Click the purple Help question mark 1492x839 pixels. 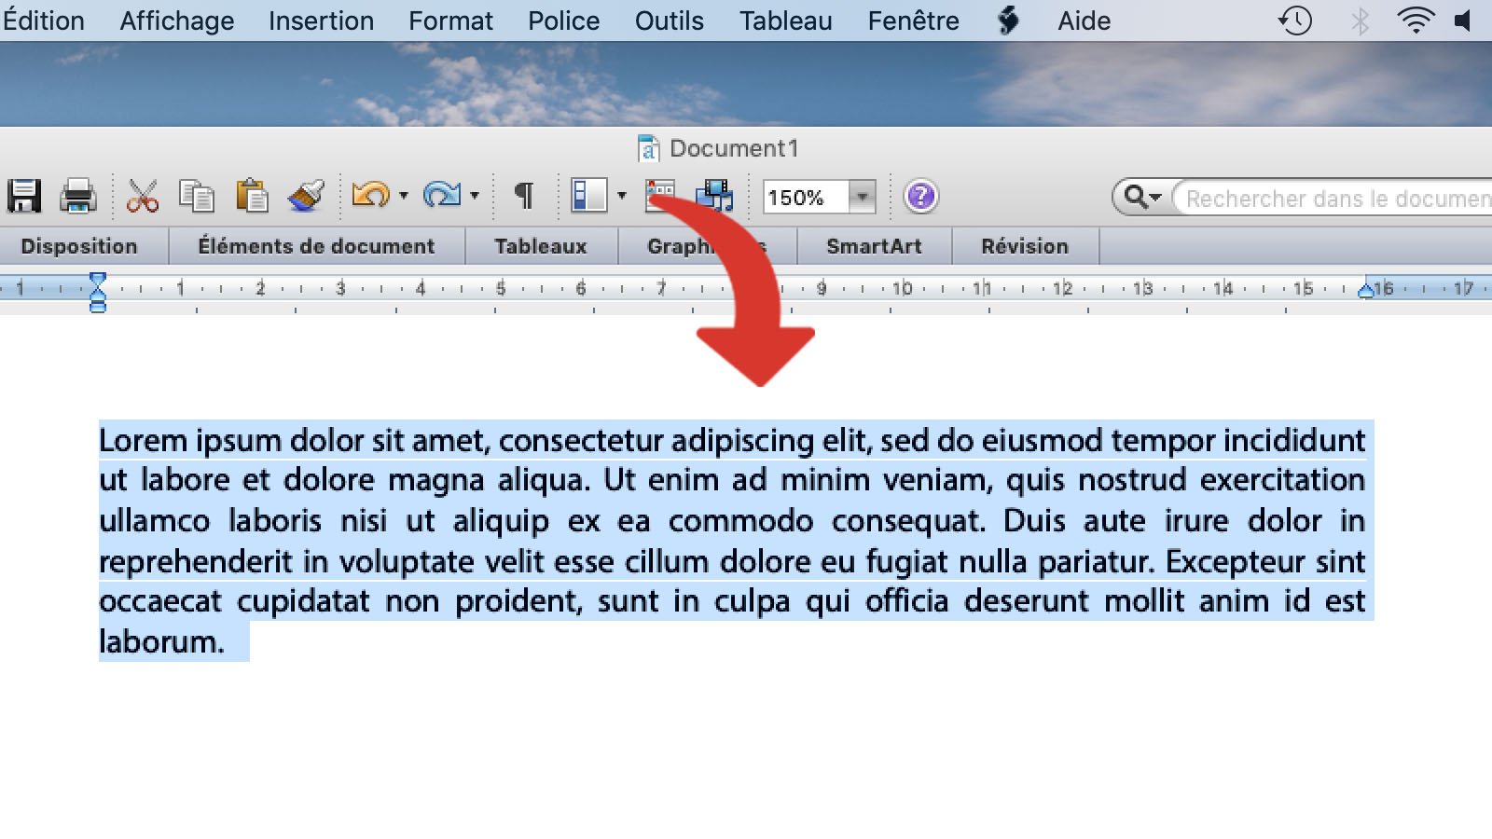point(921,196)
